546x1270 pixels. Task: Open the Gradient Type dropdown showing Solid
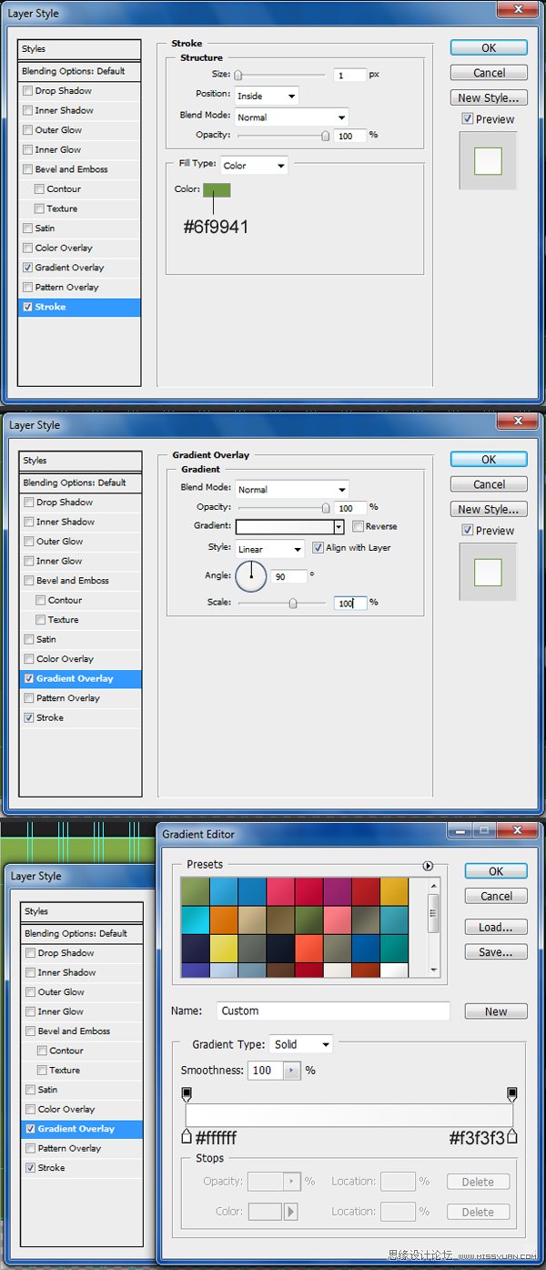tap(302, 1044)
